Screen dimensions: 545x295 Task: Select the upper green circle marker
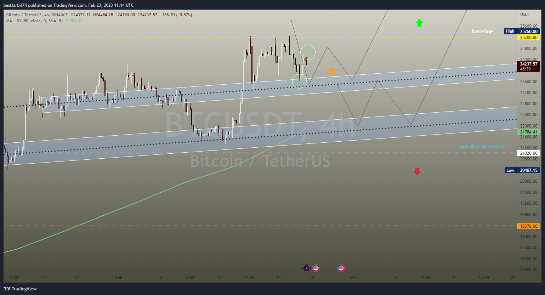pos(308,52)
